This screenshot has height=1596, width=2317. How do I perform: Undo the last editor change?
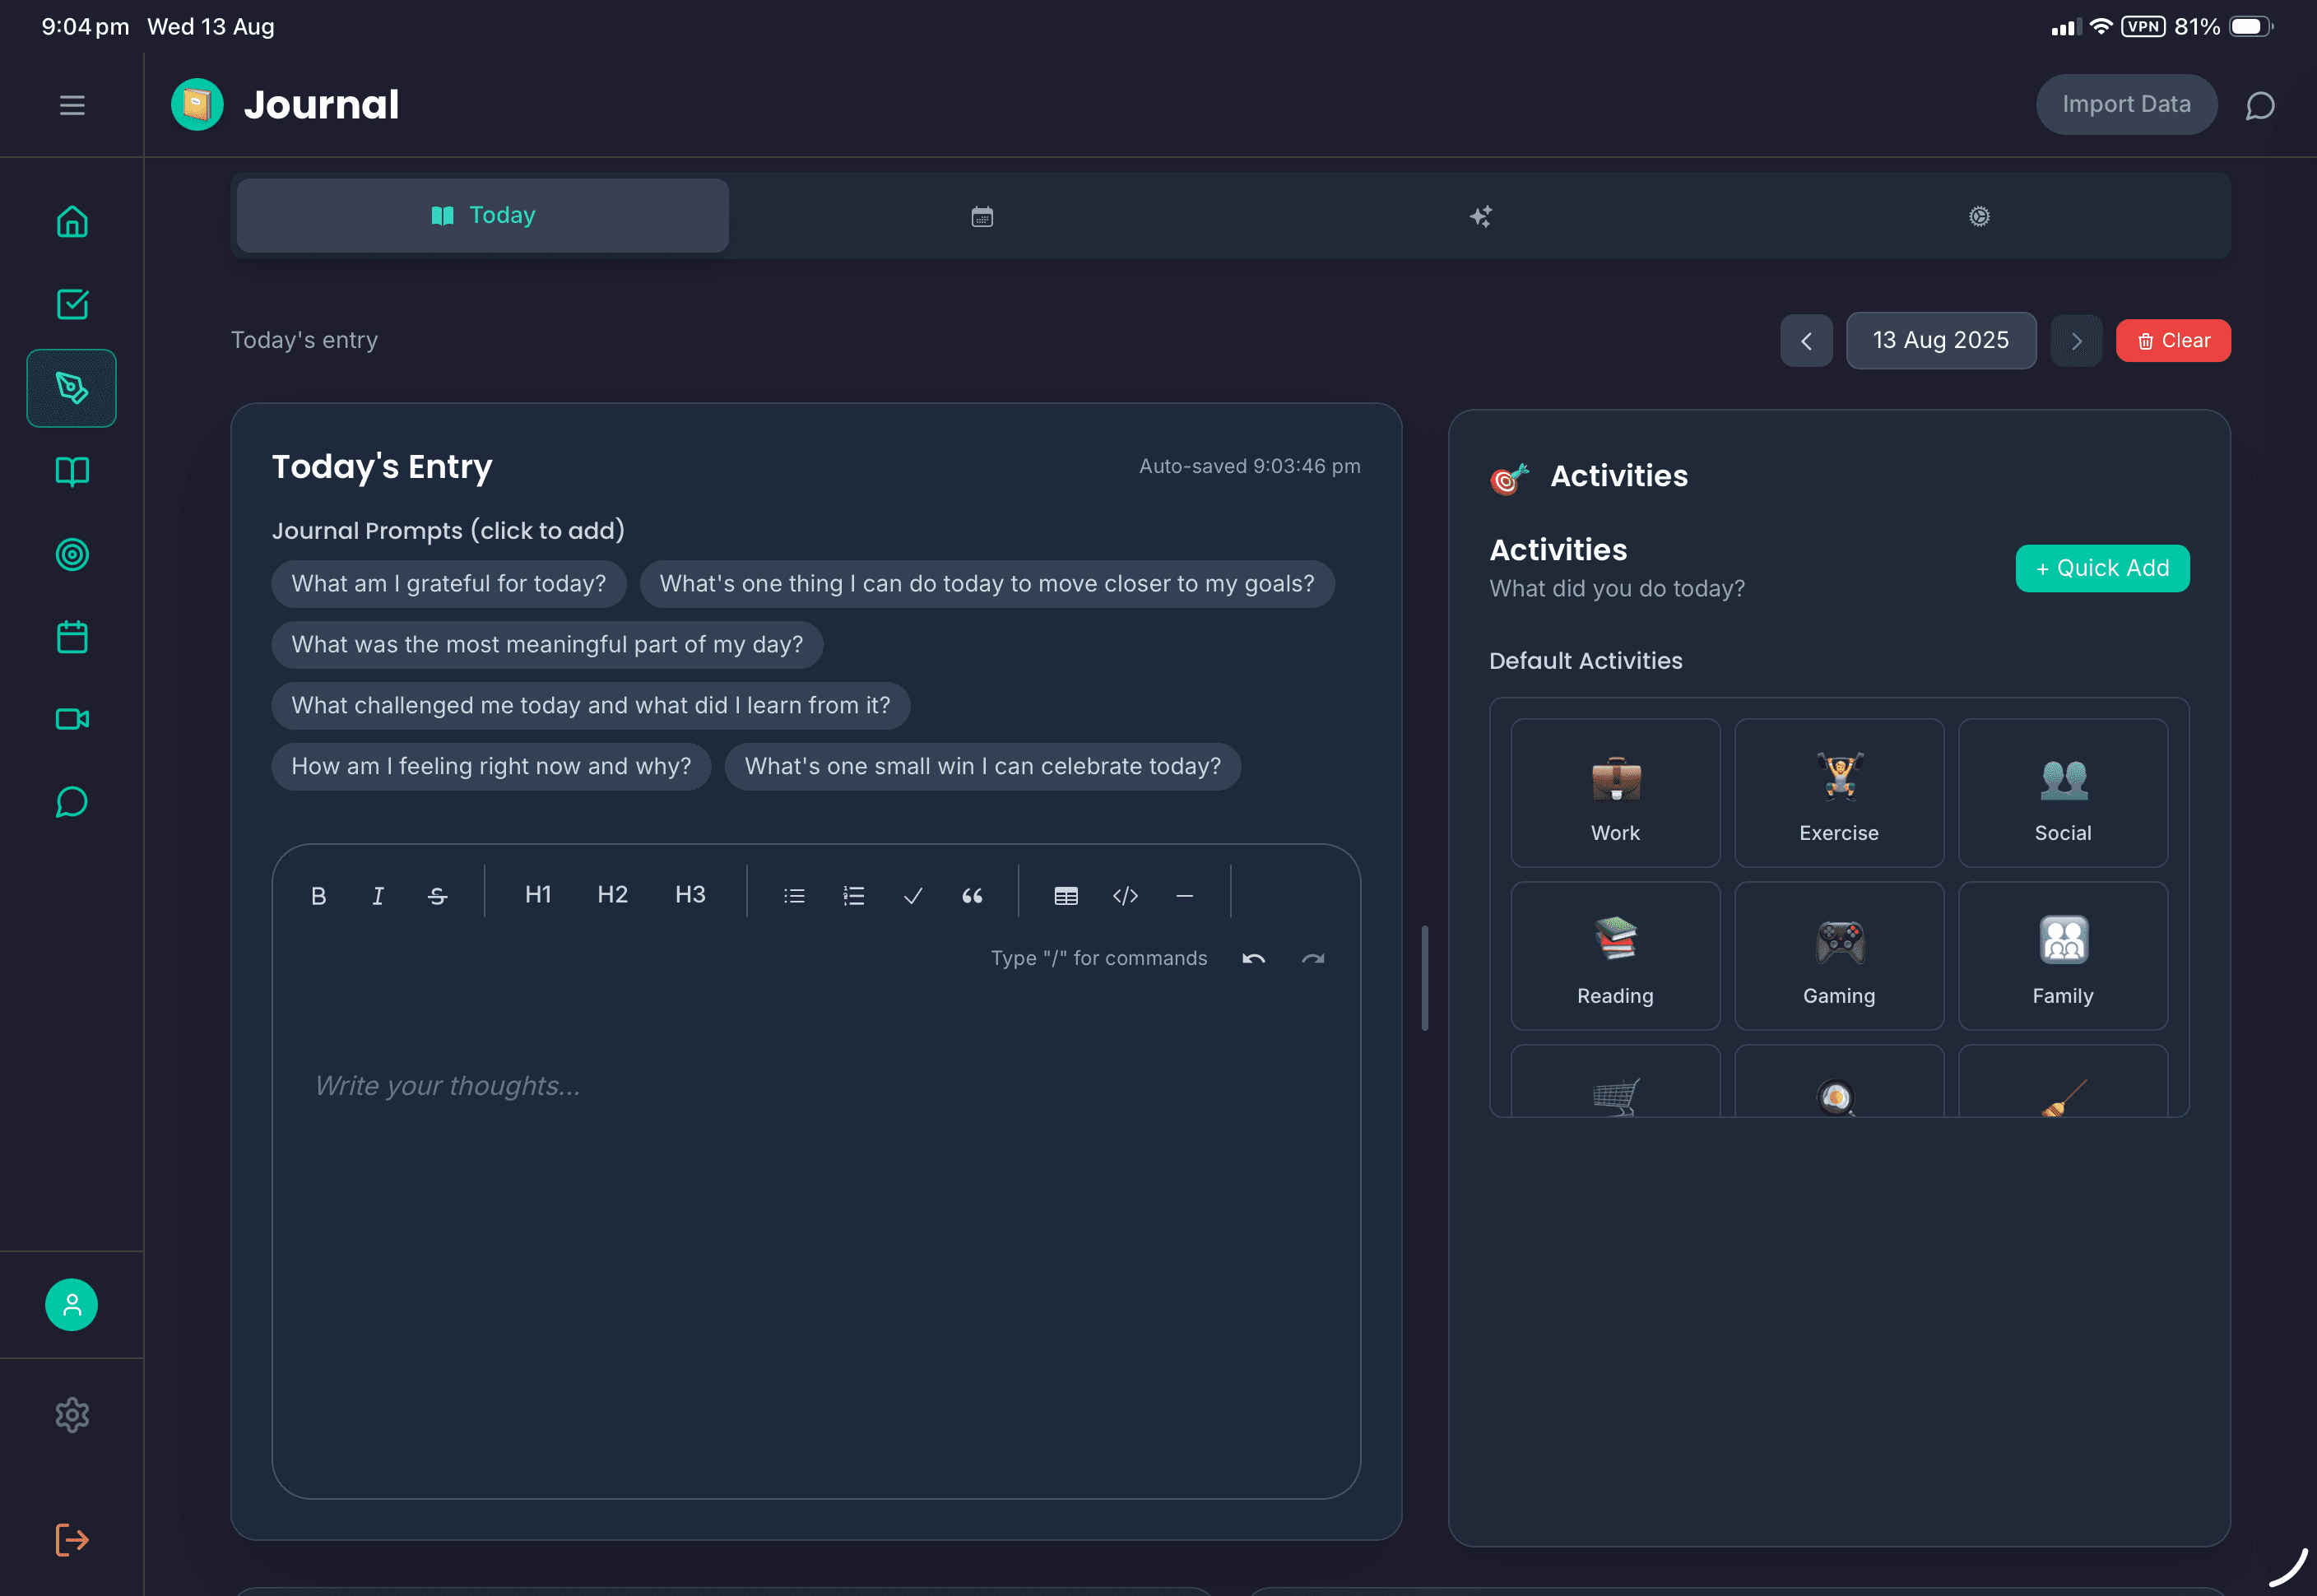tap(1253, 957)
